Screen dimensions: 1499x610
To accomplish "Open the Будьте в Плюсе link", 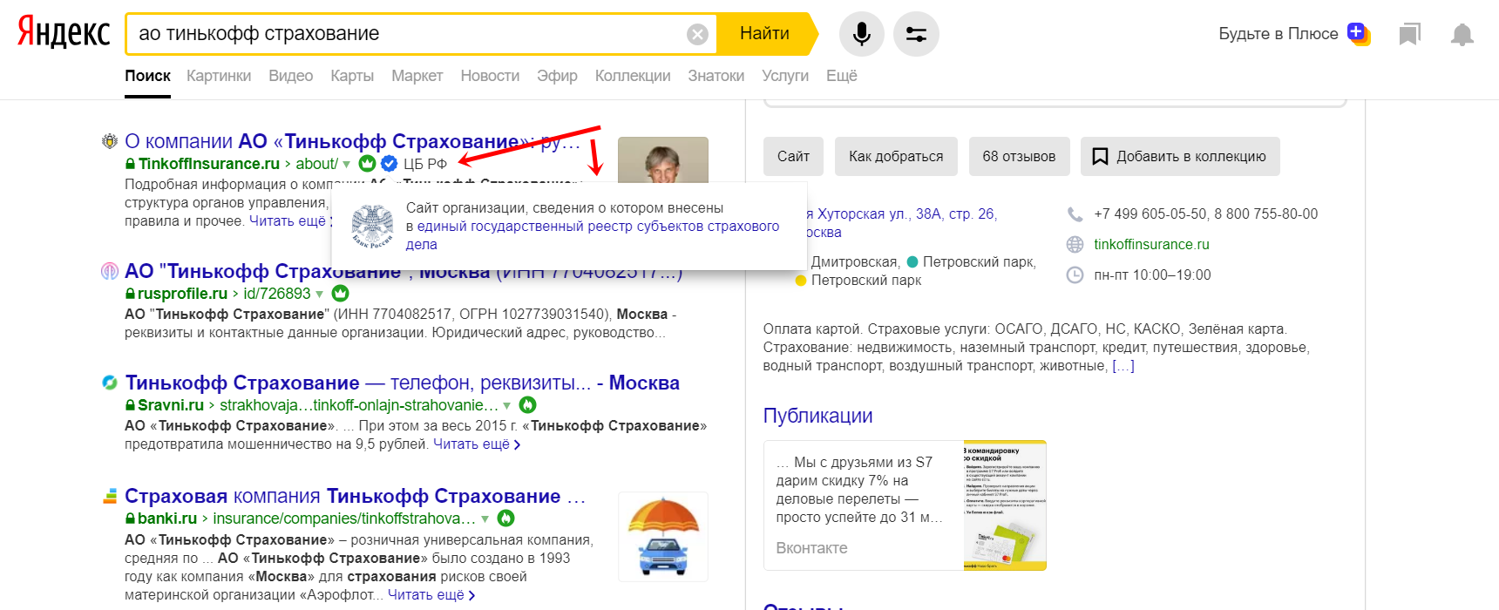I will click(x=1278, y=34).
